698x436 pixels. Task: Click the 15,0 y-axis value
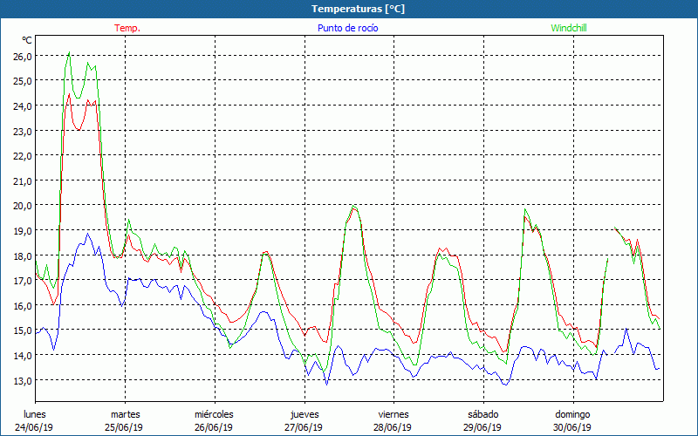[x=23, y=330]
